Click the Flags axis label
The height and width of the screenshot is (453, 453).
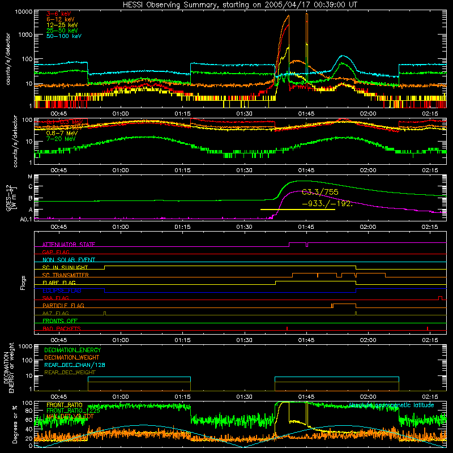(x=23, y=283)
